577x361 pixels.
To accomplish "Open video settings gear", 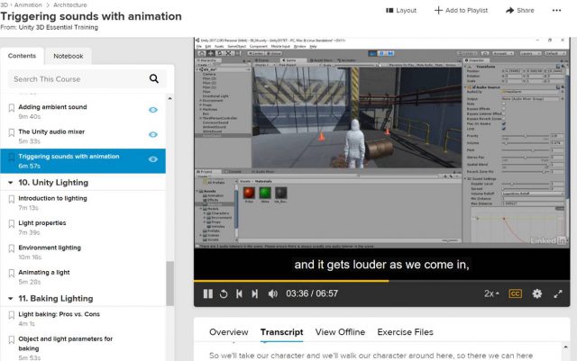I will coord(537,293).
